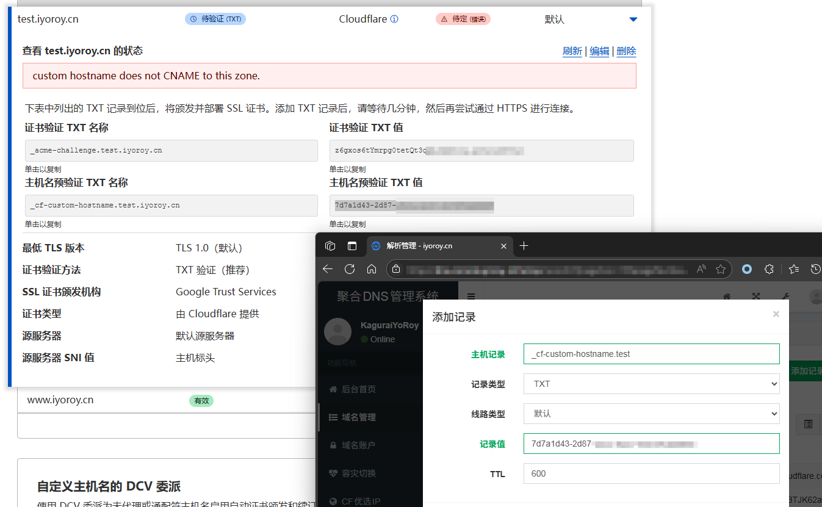This screenshot has width=822, height=507.
Task: Click the 有效 badge for www.iyoroy.cn
Action: [x=201, y=401]
